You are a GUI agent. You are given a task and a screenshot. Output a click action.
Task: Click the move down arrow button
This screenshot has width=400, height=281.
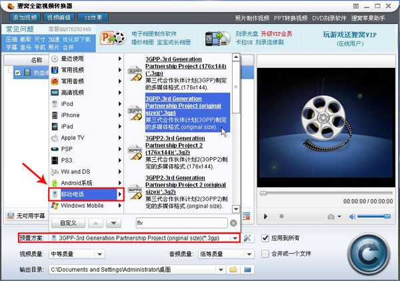(113, 223)
